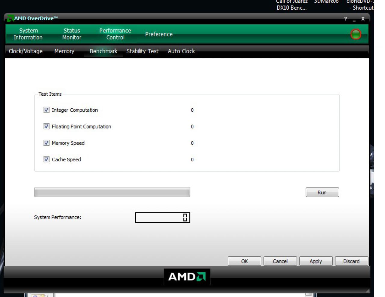Close the AMD OverDrive window
Screen dimensions: 385x297
point(363,19)
